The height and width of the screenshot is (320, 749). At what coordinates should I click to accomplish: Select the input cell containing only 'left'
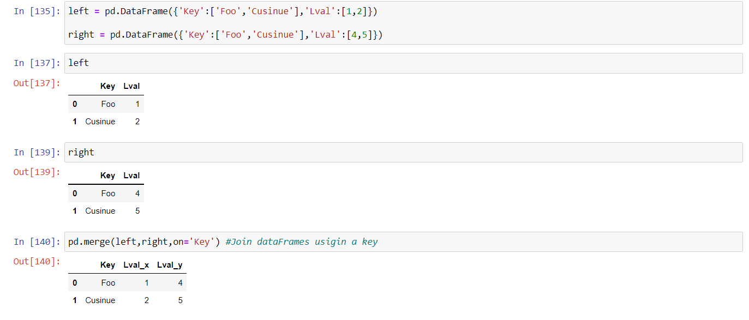(x=403, y=63)
